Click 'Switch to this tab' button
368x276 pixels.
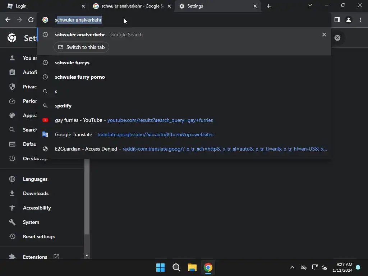(x=81, y=47)
